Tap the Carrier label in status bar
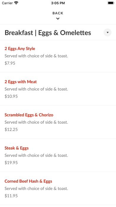Image resolution: width=116 pixels, height=207 pixels. point(7,3)
